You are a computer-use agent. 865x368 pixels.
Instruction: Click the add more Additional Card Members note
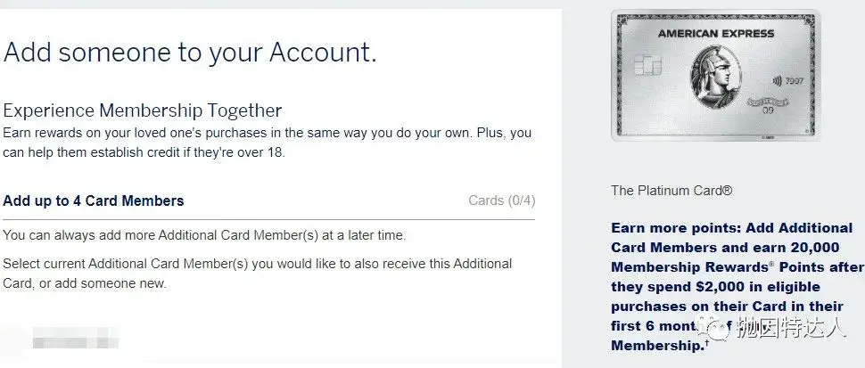coord(204,235)
